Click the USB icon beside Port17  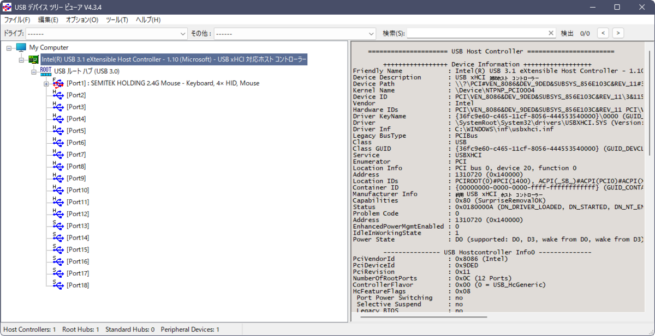[x=58, y=273]
